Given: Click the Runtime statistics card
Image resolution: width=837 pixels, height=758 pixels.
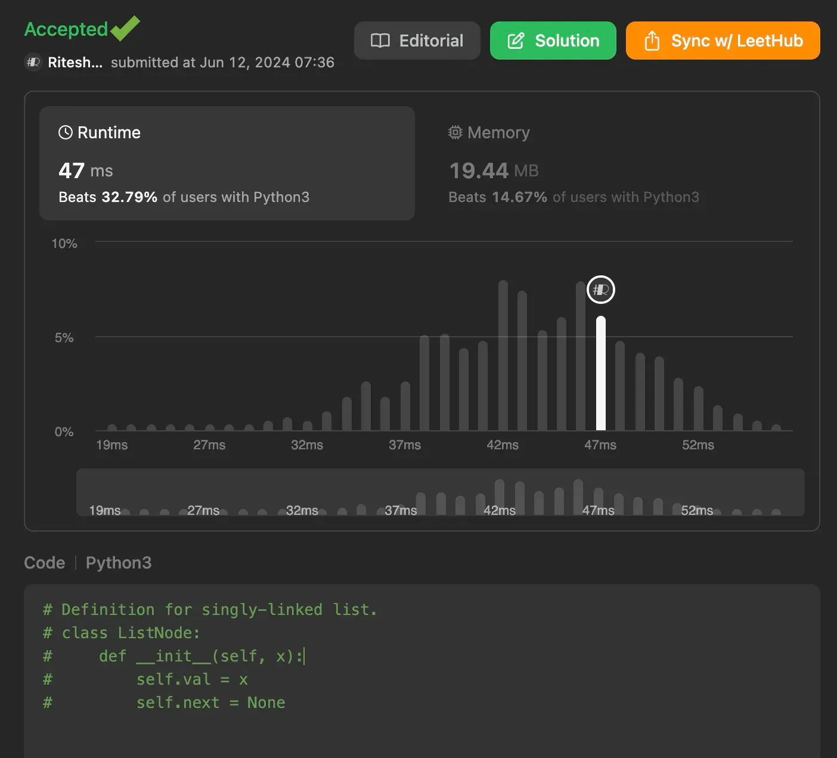Looking at the screenshot, I should [x=227, y=164].
